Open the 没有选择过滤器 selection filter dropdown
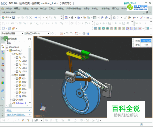 pyautogui.click(x=13, y=33)
